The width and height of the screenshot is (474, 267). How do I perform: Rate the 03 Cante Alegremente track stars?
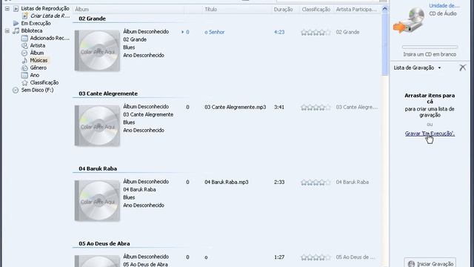(x=316, y=108)
